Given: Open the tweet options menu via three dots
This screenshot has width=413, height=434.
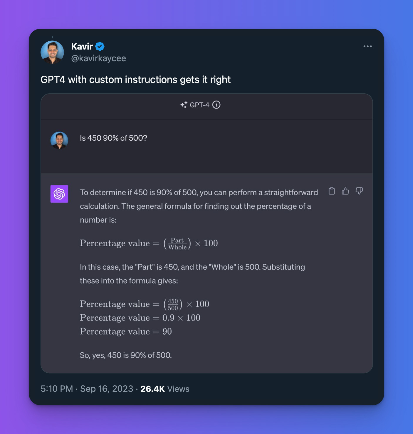Looking at the screenshot, I should tap(367, 46).
